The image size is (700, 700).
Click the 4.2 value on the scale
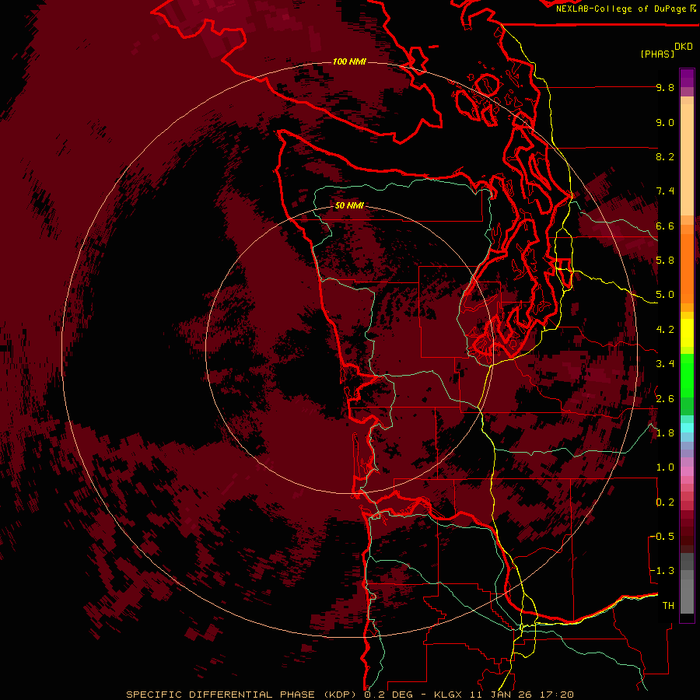(665, 330)
